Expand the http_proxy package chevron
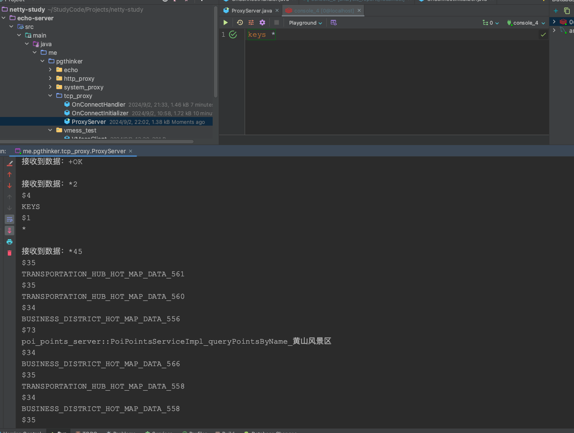The image size is (574, 433). [x=50, y=78]
